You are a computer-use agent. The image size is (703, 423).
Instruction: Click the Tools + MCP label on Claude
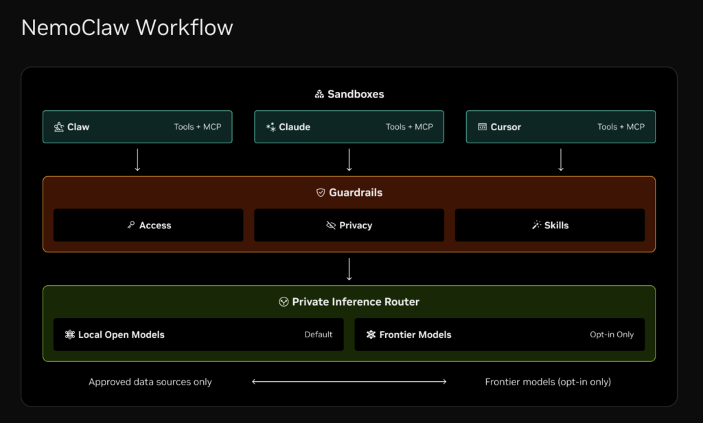[410, 127]
